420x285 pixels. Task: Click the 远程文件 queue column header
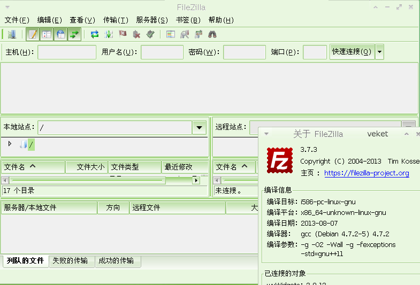(178, 207)
